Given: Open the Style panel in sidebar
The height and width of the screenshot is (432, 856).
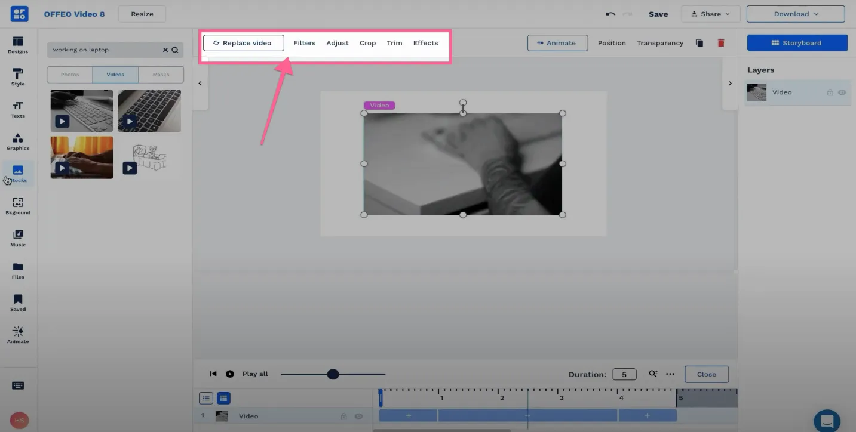Looking at the screenshot, I should 18,77.
